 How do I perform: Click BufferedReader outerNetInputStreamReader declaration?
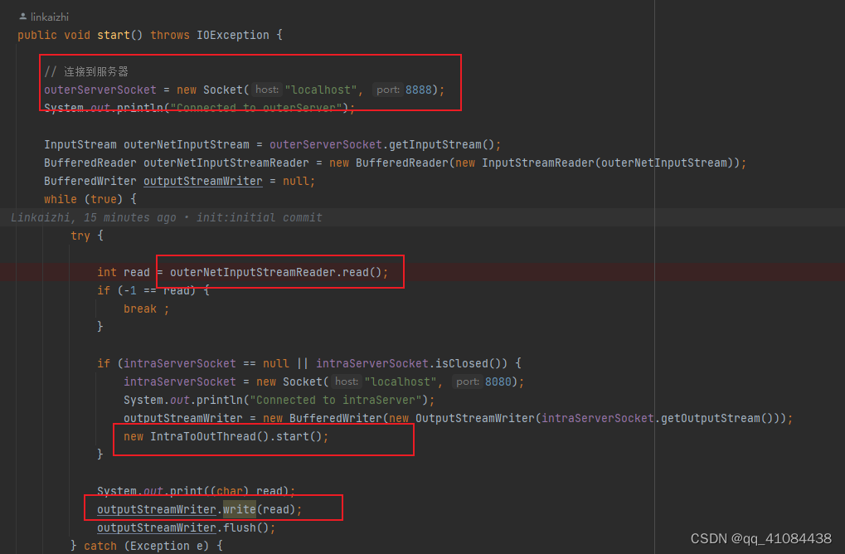(x=177, y=163)
